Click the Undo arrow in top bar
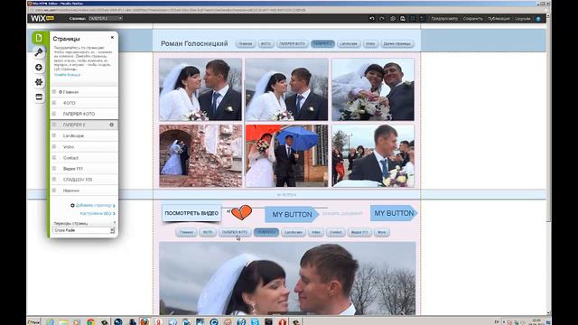 372,18
